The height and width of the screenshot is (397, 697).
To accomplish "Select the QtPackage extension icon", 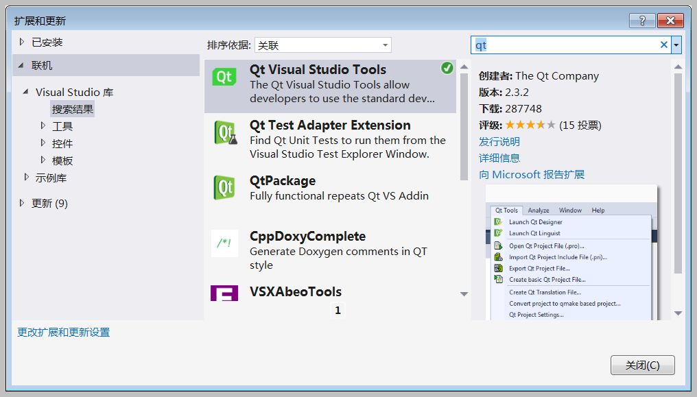I will (223, 189).
